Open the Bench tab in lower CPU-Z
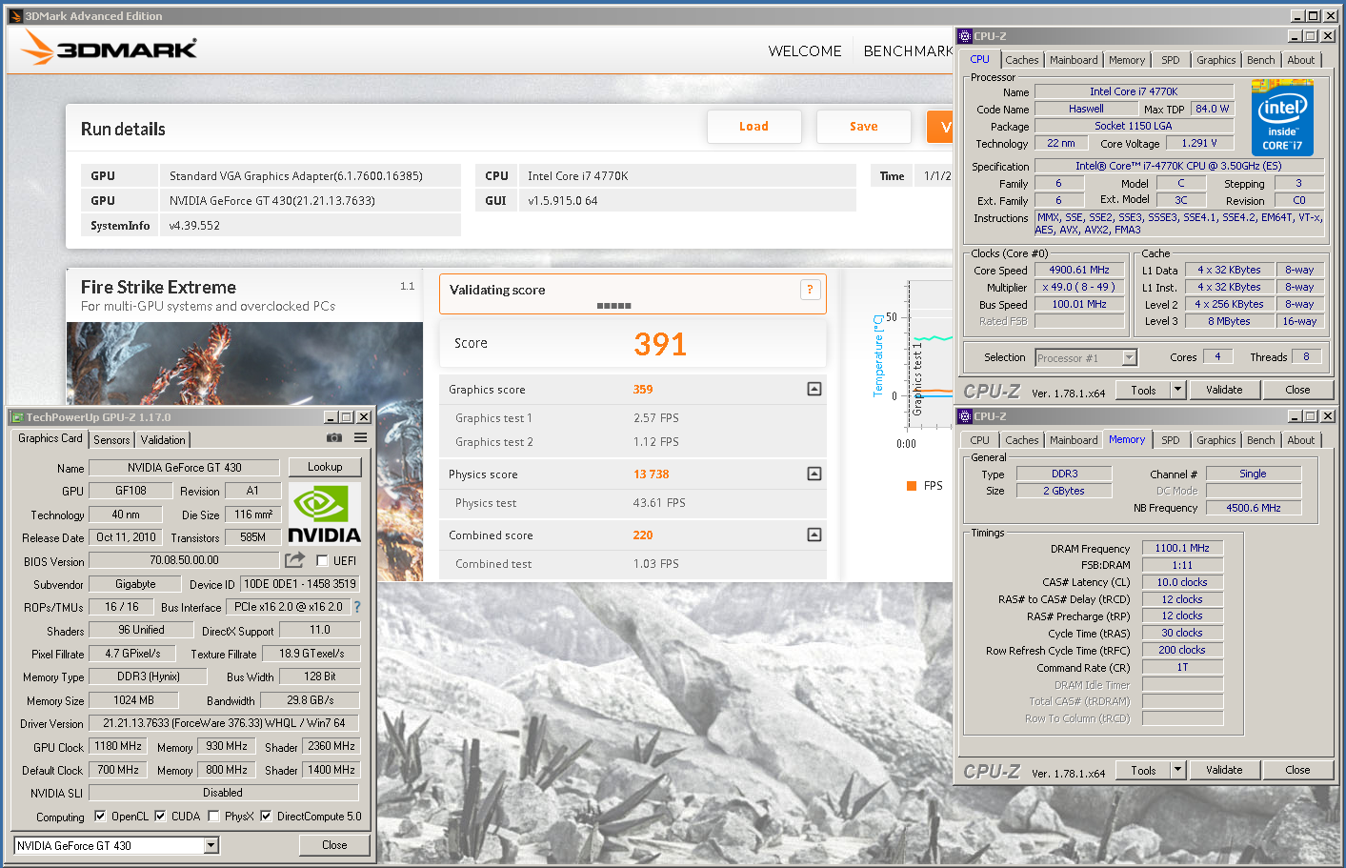The image size is (1346, 868). point(1261,440)
